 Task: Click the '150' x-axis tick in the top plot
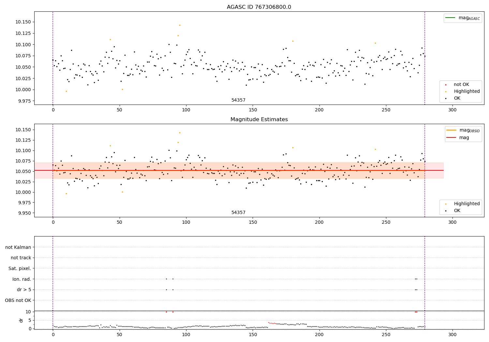click(253, 110)
